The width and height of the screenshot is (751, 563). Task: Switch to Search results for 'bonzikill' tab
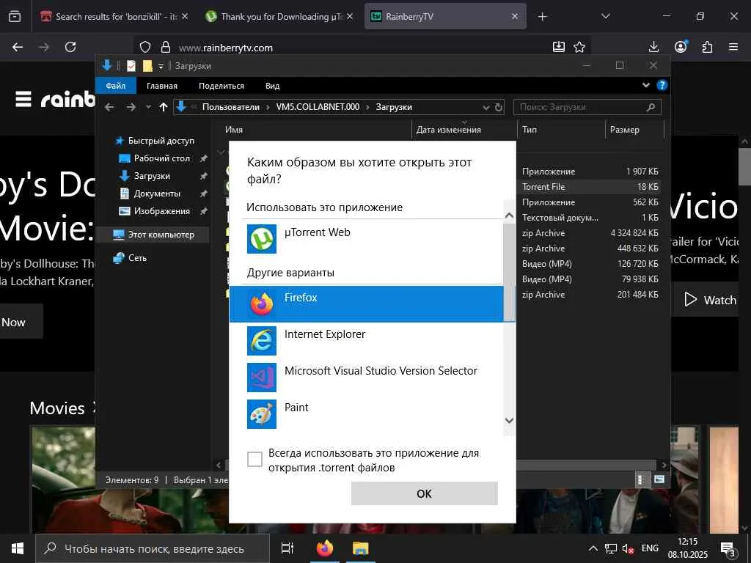(114, 16)
